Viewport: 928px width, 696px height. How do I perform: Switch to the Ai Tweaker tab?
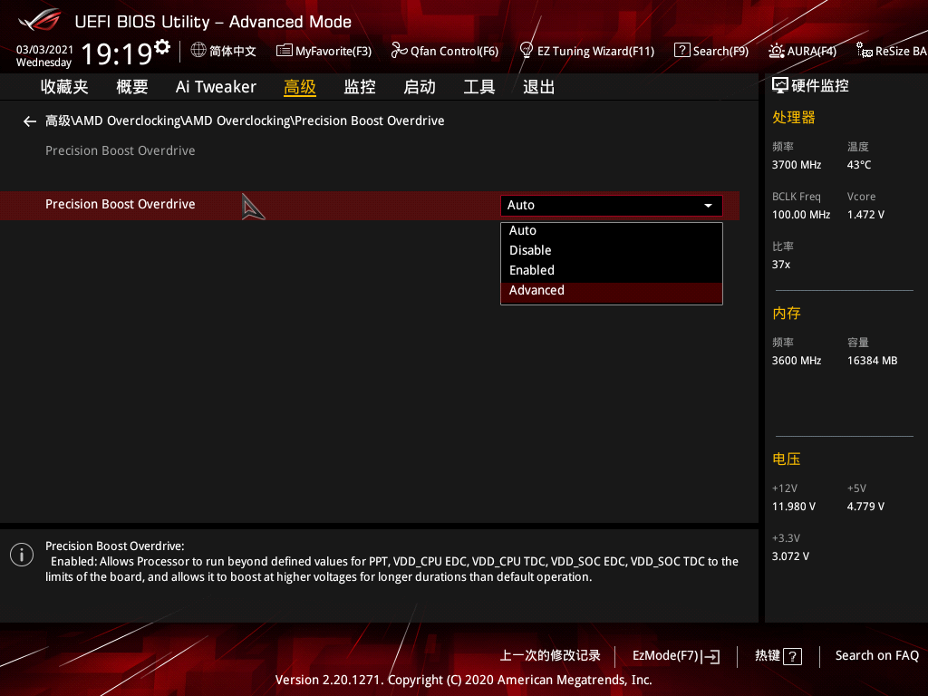(x=216, y=86)
